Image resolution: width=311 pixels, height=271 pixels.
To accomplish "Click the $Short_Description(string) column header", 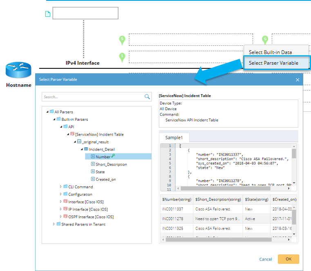I will click(218, 199).
